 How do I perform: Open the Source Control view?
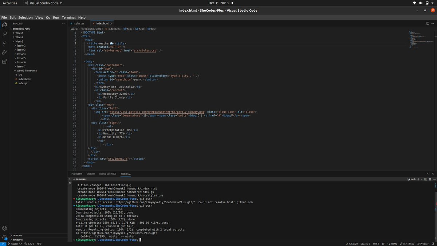click(x=4, y=43)
